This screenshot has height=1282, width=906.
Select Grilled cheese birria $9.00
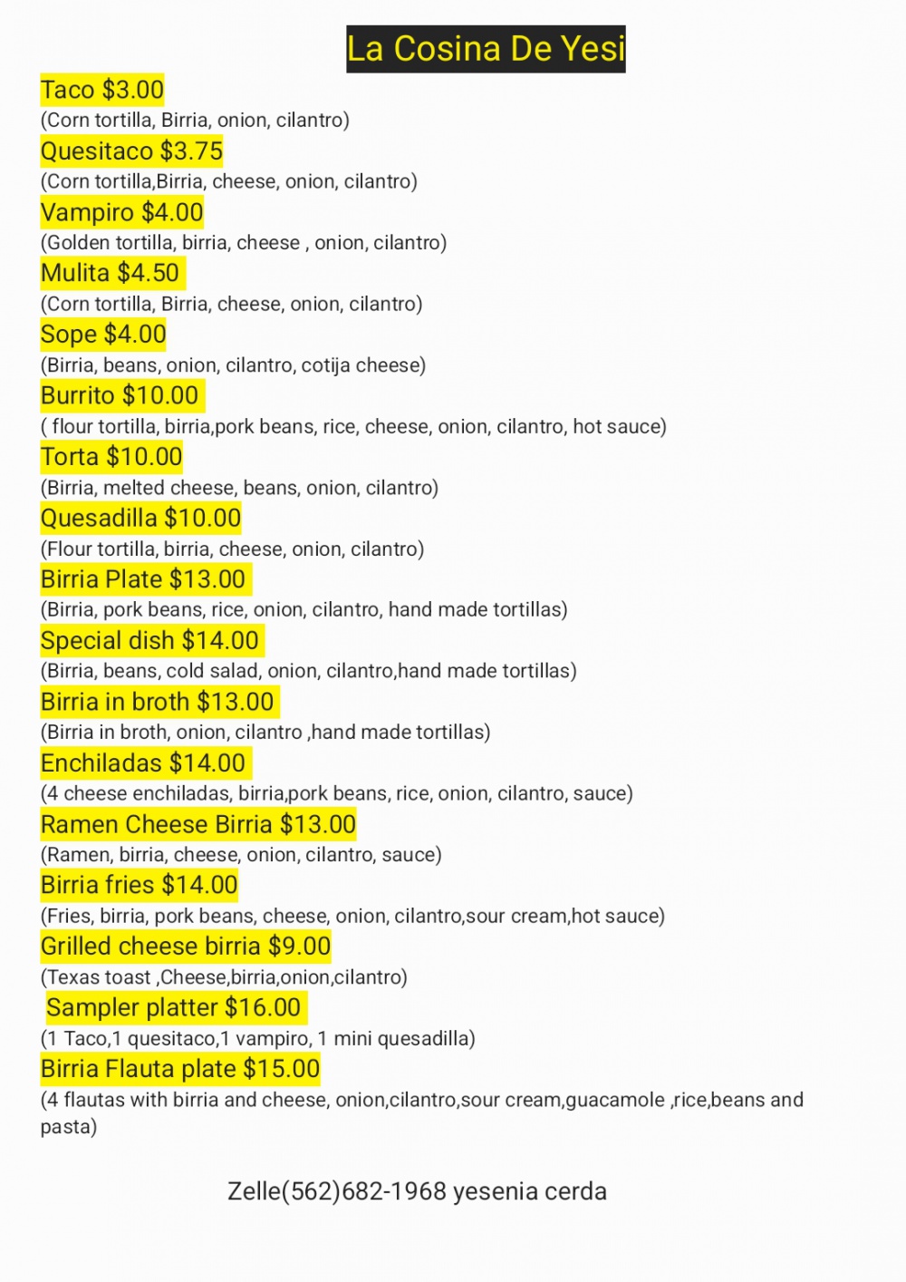click(x=186, y=947)
